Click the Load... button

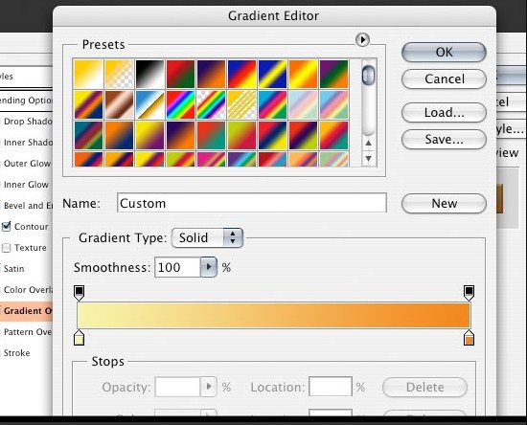pos(444,112)
